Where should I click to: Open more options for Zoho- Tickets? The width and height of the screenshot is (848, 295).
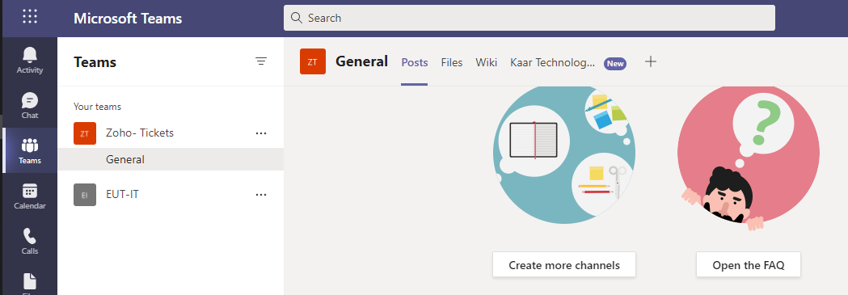pos(261,133)
